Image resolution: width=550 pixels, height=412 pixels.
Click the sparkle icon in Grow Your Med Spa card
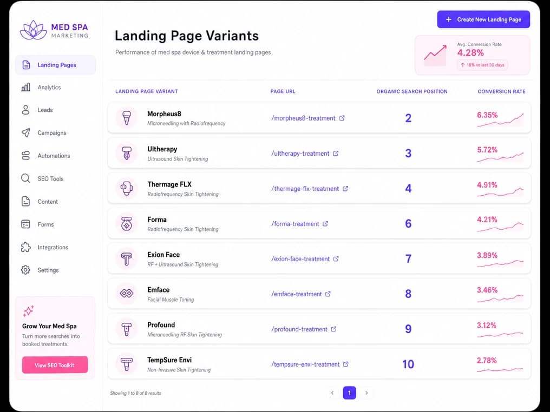pyautogui.click(x=28, y=311)
